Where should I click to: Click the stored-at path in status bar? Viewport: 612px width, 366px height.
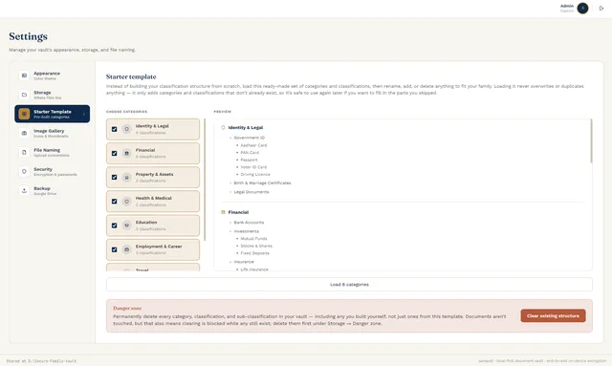[x=41, y=361]
